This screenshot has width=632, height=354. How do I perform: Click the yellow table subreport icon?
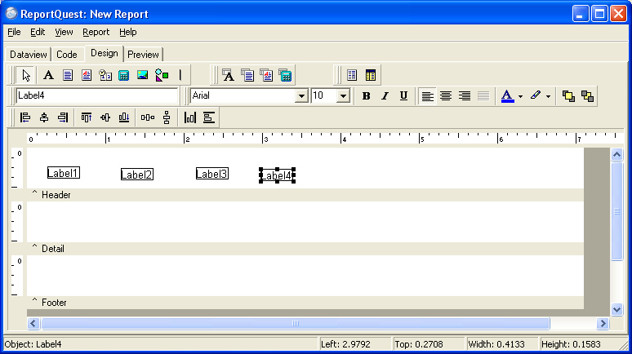click(371, 75)
